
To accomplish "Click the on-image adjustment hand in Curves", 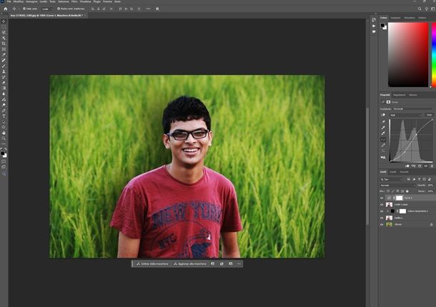I will tap(383, 115).
